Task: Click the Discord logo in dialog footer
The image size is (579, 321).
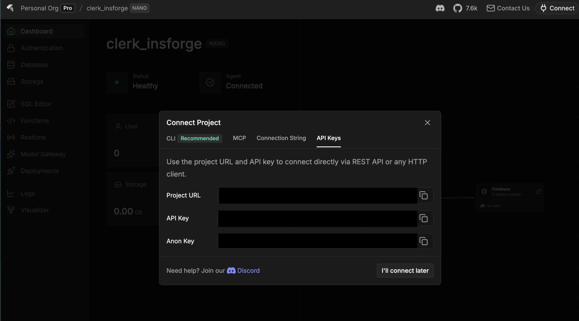Action: (x=231, y=271)
